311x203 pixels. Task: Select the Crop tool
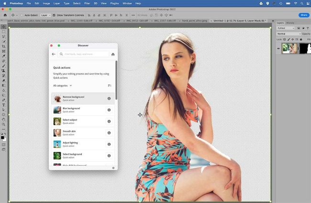point(4,46)
